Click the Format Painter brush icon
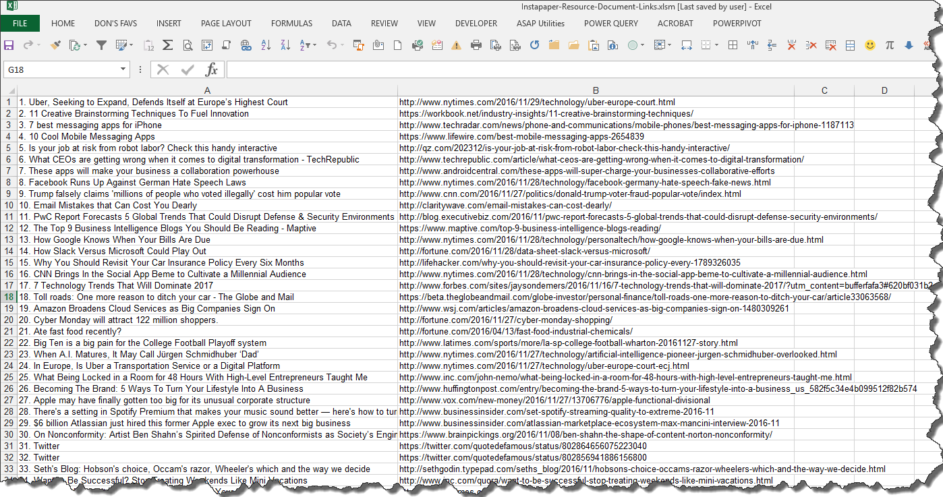Screen dimensions: 943x497 click(x=55, y=45)
